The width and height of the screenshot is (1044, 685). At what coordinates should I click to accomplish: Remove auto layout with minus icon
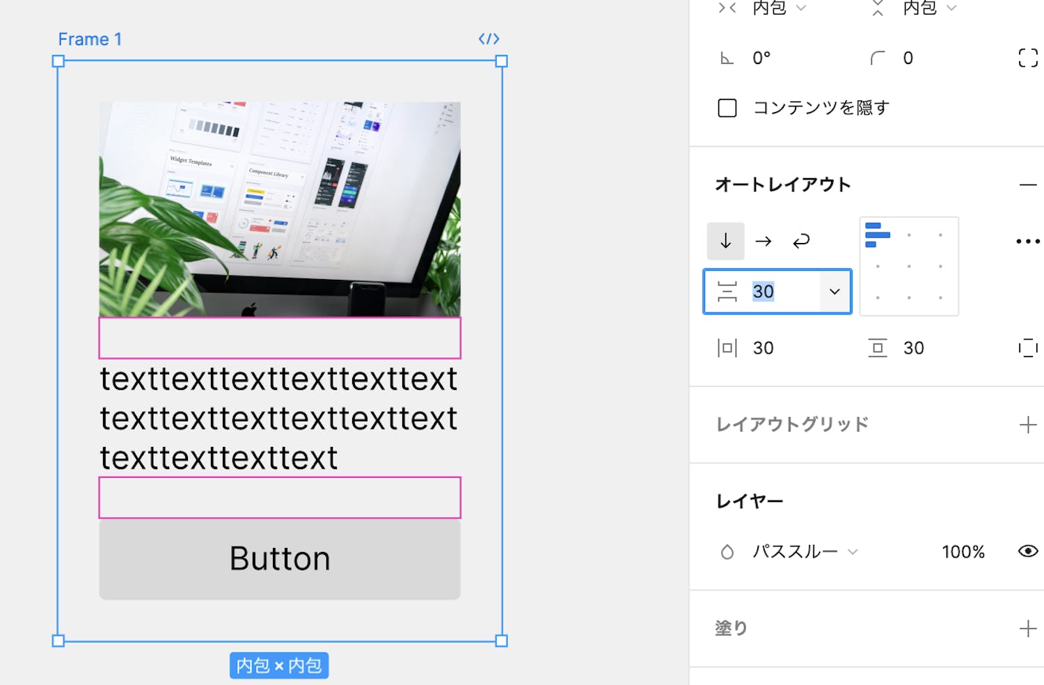pyautogui.click(x=1027, y=185)
